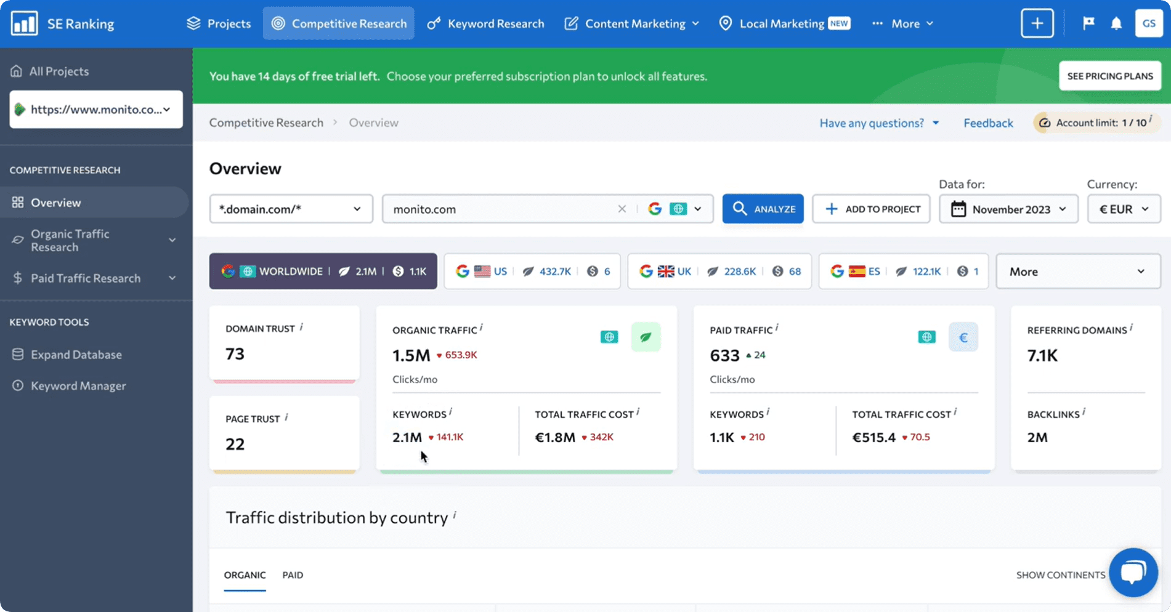This screenshot has width=1171, height=612.
Task: Click organic Total Traffic Cost €1.8M
Action: tap(555, 437)
